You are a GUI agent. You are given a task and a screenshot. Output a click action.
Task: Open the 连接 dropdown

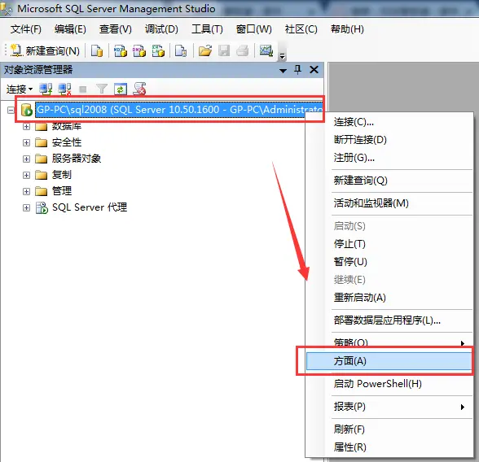coord(20,89)
